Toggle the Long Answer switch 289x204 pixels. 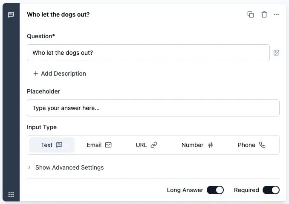click(215, 190)
